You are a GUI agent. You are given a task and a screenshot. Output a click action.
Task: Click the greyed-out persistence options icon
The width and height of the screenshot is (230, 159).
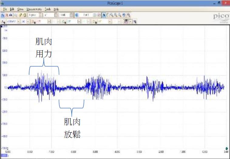point(16,15)
